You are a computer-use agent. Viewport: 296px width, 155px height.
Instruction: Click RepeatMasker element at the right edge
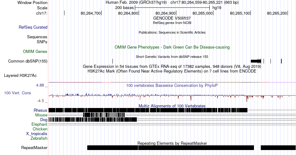(x=278, y=148)
